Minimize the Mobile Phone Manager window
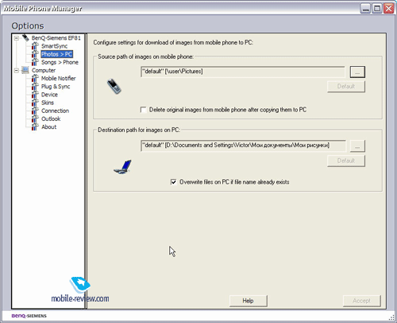 coord(365,9)
